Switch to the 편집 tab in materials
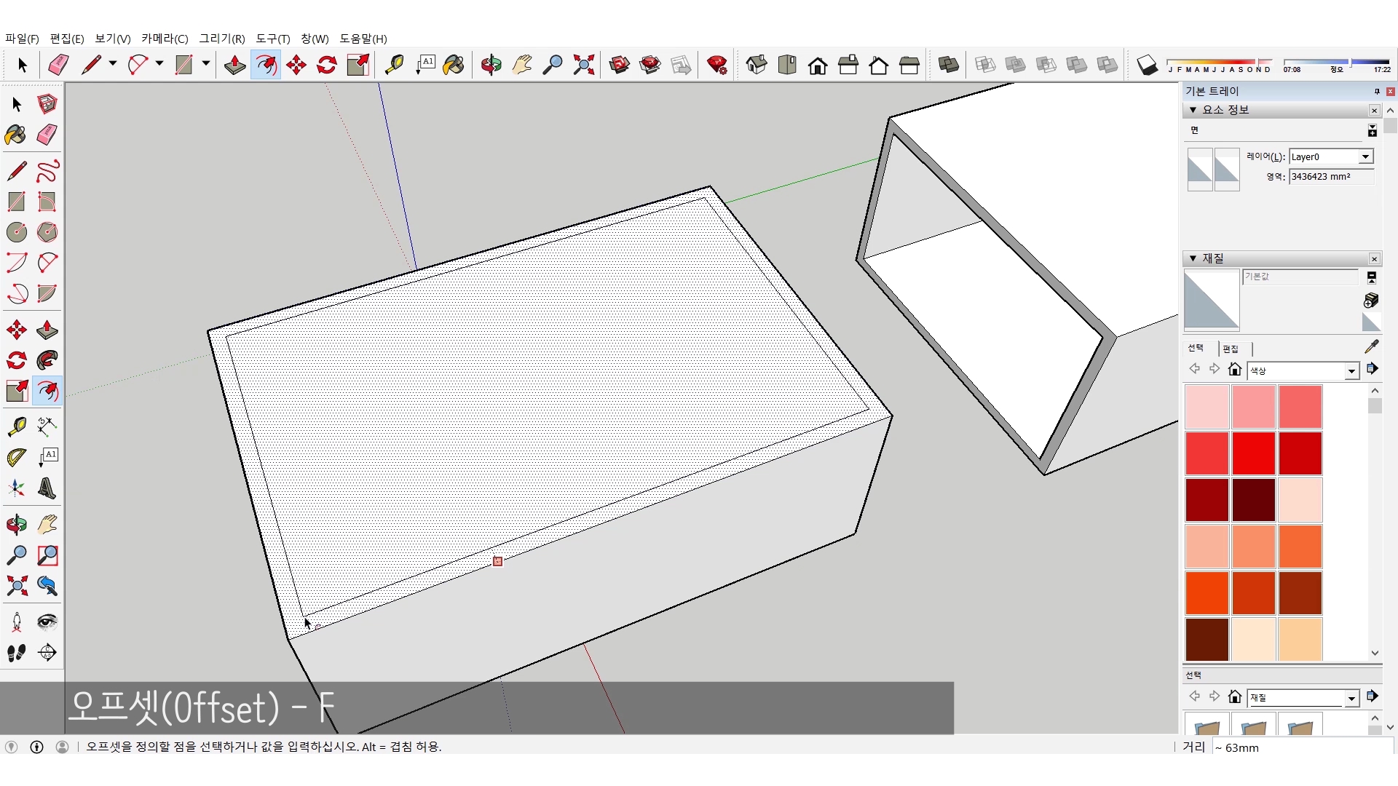Image resolution: width=1398 pixels, height=786 pixels. [x=1231, y=349]
